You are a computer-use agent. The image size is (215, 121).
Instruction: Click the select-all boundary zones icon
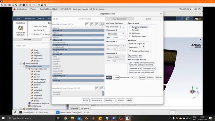pyautogui.click(x=87, y=24)
